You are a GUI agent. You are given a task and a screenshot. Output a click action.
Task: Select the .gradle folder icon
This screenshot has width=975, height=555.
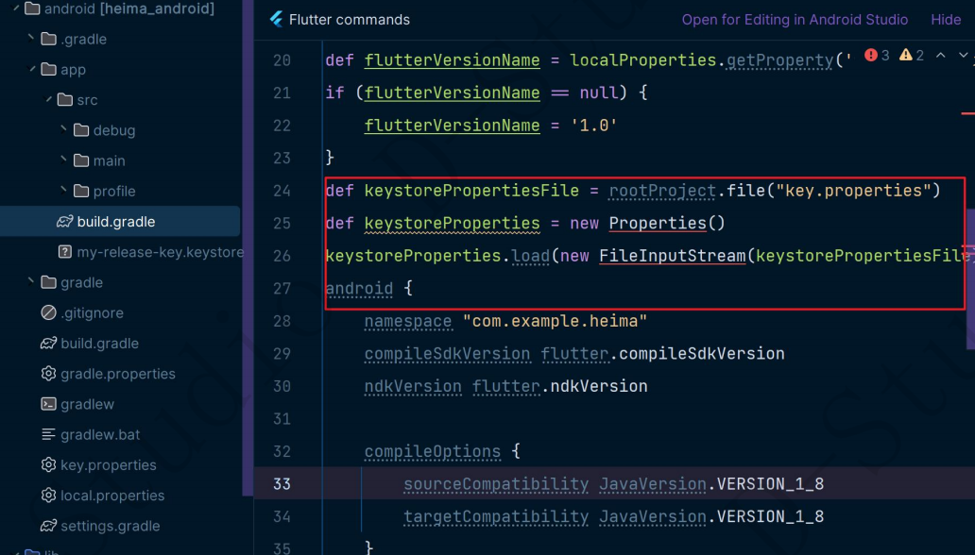[x=48, y=39]
